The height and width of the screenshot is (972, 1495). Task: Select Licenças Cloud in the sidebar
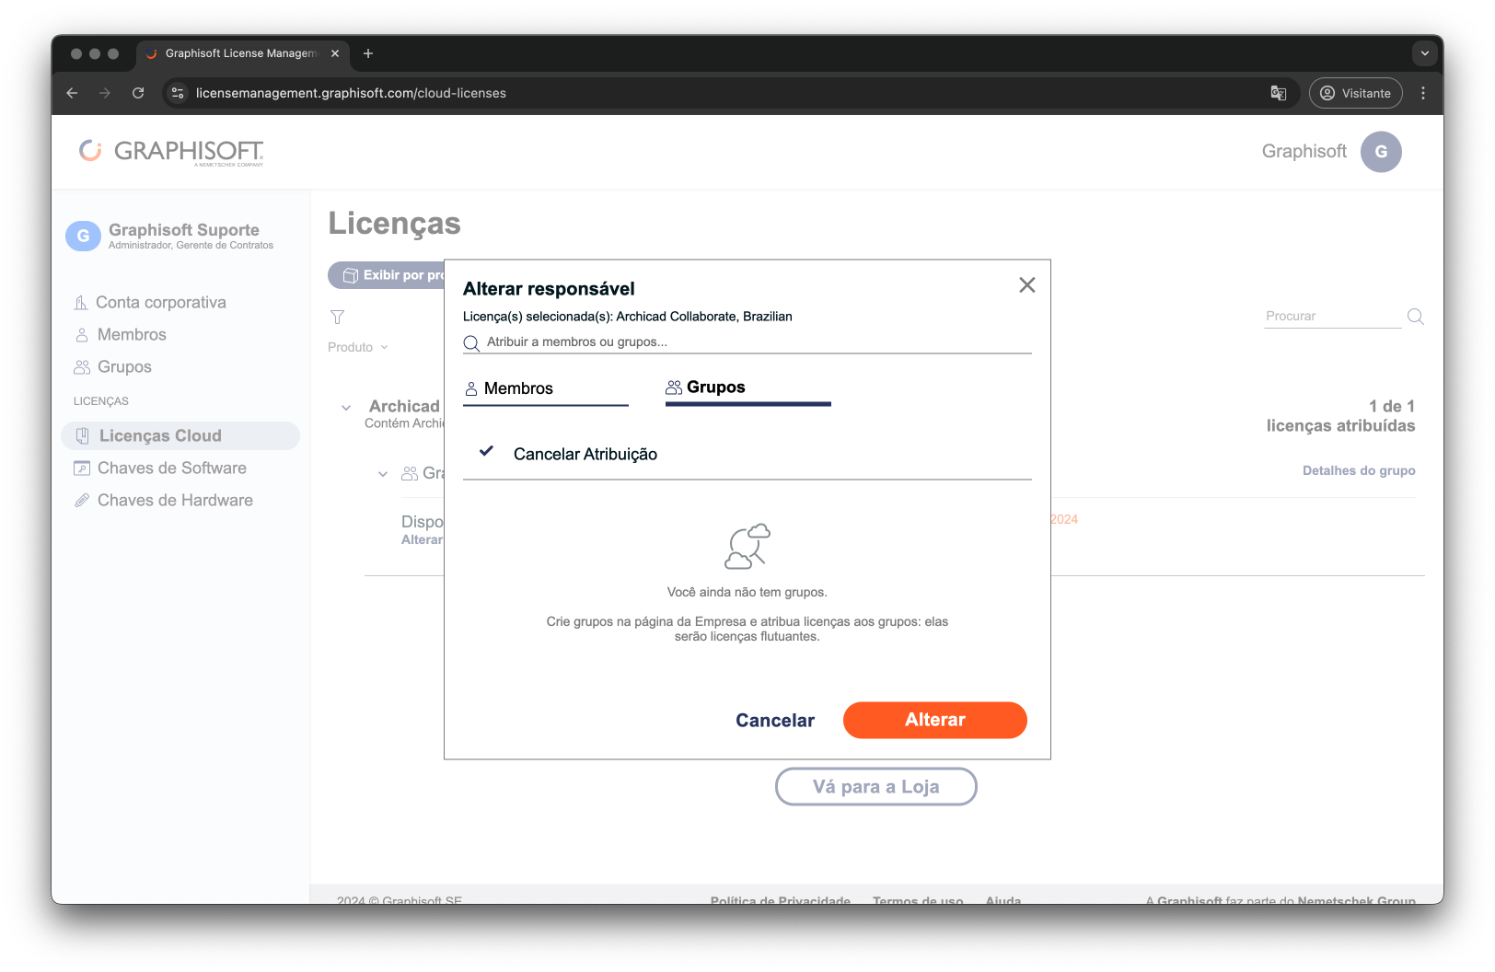[x=180, y=436]
